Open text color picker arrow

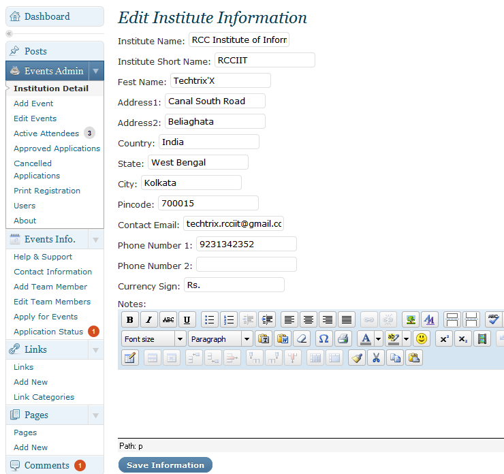[x=378, y=338]
